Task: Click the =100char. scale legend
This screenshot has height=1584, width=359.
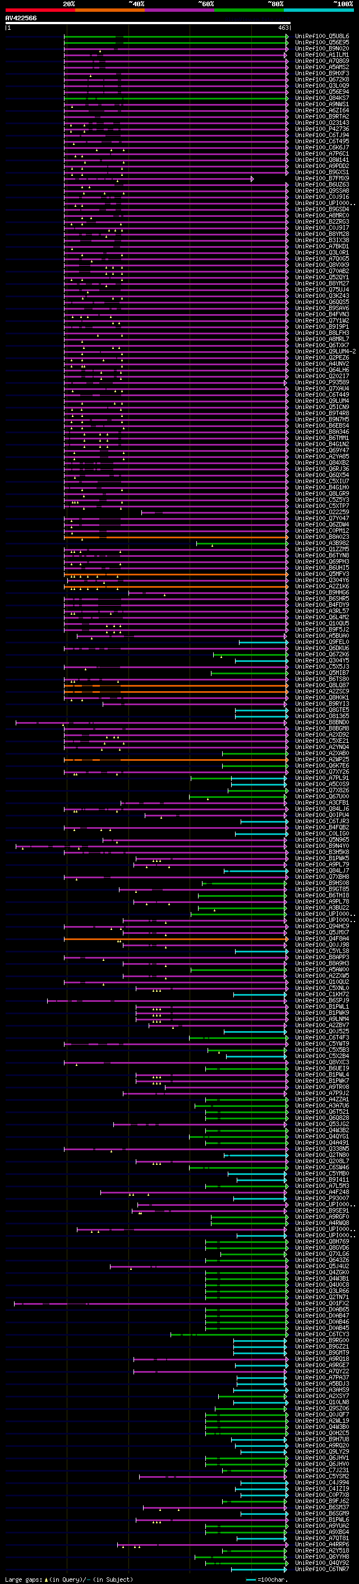Action: click(267, 1580)
